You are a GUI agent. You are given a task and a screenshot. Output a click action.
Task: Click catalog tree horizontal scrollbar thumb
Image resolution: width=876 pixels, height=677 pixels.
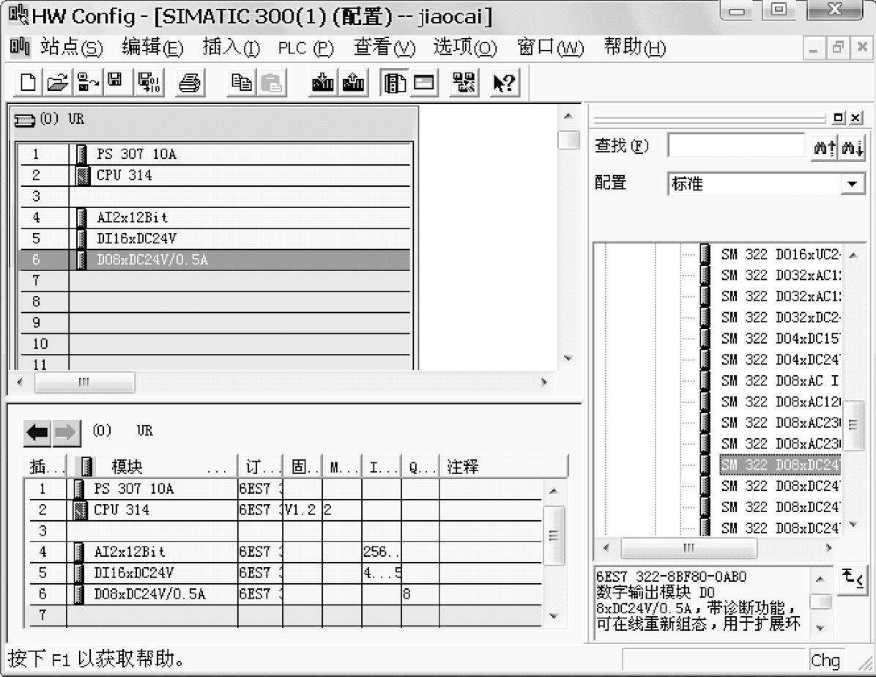[688, 548]
